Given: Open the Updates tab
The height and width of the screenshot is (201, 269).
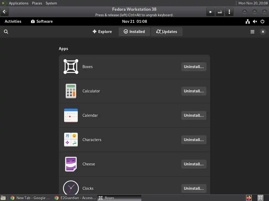Looking at the screenshot, I should 167,32.
